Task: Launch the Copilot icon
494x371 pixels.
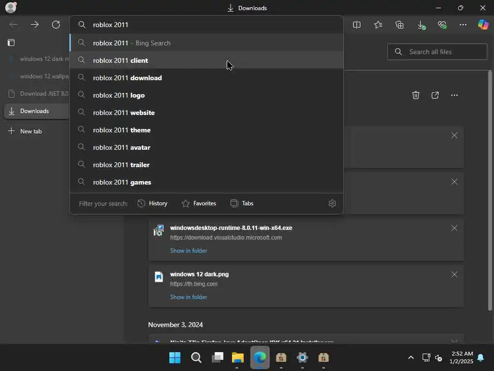Action: pyautogui.click(x=483, y=25)
